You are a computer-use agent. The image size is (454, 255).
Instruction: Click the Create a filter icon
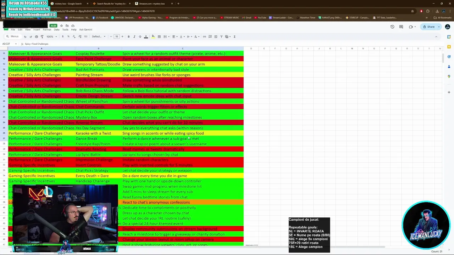(x=221, y=36)
